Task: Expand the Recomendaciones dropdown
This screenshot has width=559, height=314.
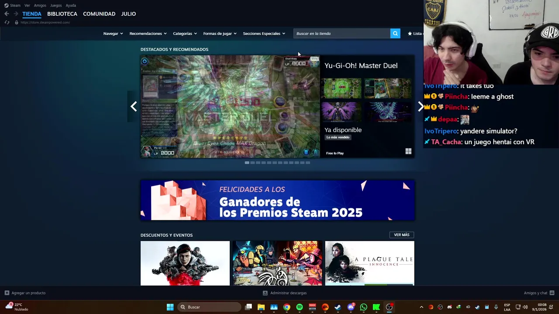Action: [148, 34]
